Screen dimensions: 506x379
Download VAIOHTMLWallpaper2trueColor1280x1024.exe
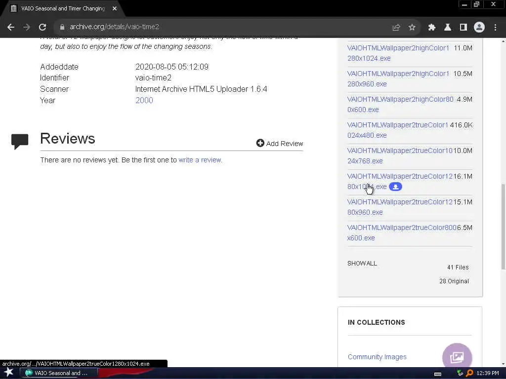(400, 181)
